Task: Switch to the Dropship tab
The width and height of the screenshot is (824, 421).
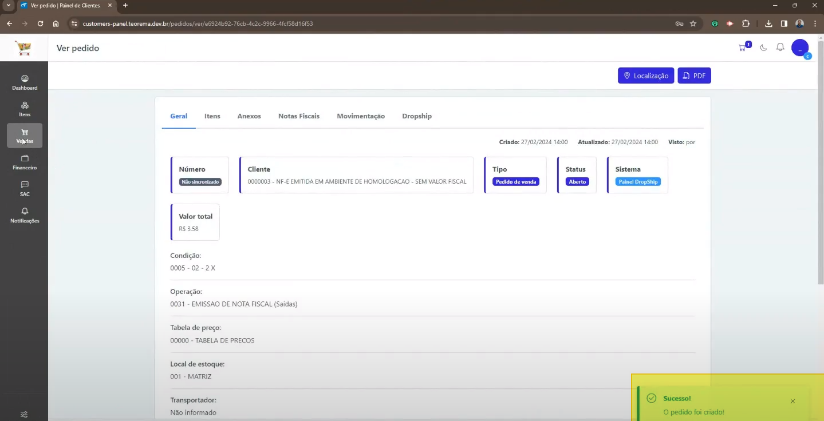Action: [417, 116]
